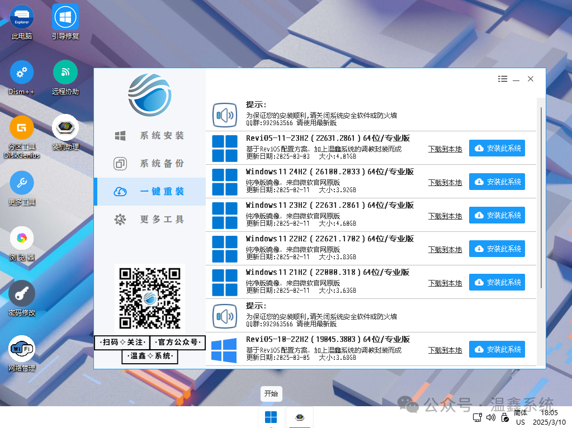572x428 pixels.
Task: Click the 开始 Start button on taskbar
Action: 271,393
